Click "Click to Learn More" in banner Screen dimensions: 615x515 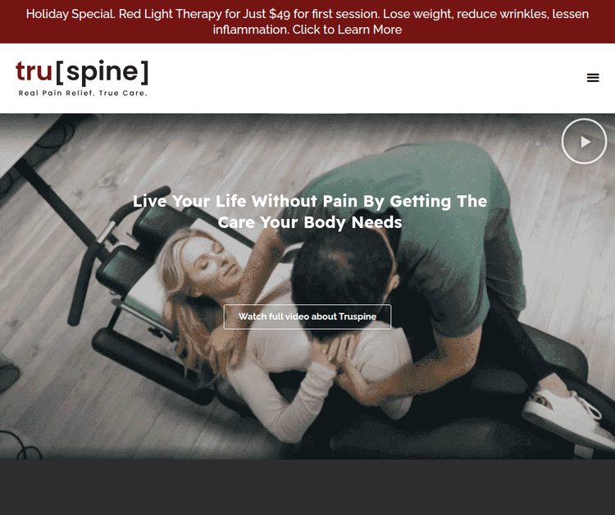pos(347,30)
